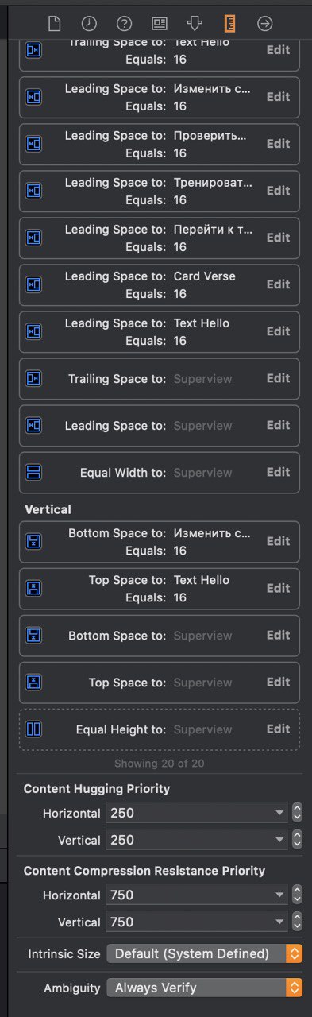312x1017 pixels.
Task: Click the Equal Width constraint icon
Action: (x=34, y=472)
